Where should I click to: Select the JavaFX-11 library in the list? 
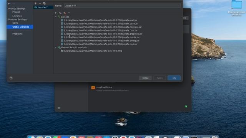(x=43, y=7)
